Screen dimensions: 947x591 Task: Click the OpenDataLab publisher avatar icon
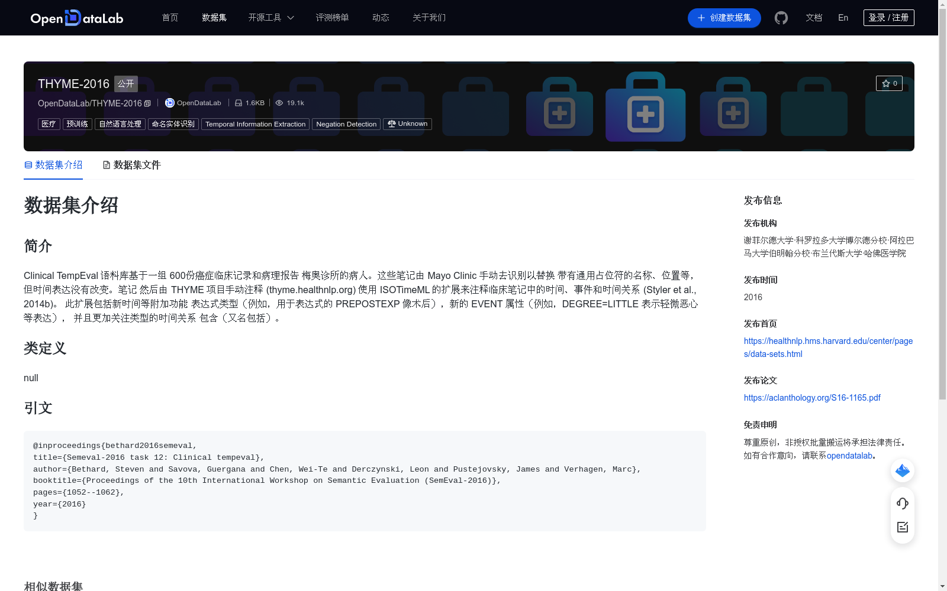point(169,103)
